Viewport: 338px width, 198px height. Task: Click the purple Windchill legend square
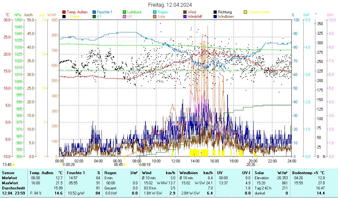pyautogui.click(x=185, y=16)
